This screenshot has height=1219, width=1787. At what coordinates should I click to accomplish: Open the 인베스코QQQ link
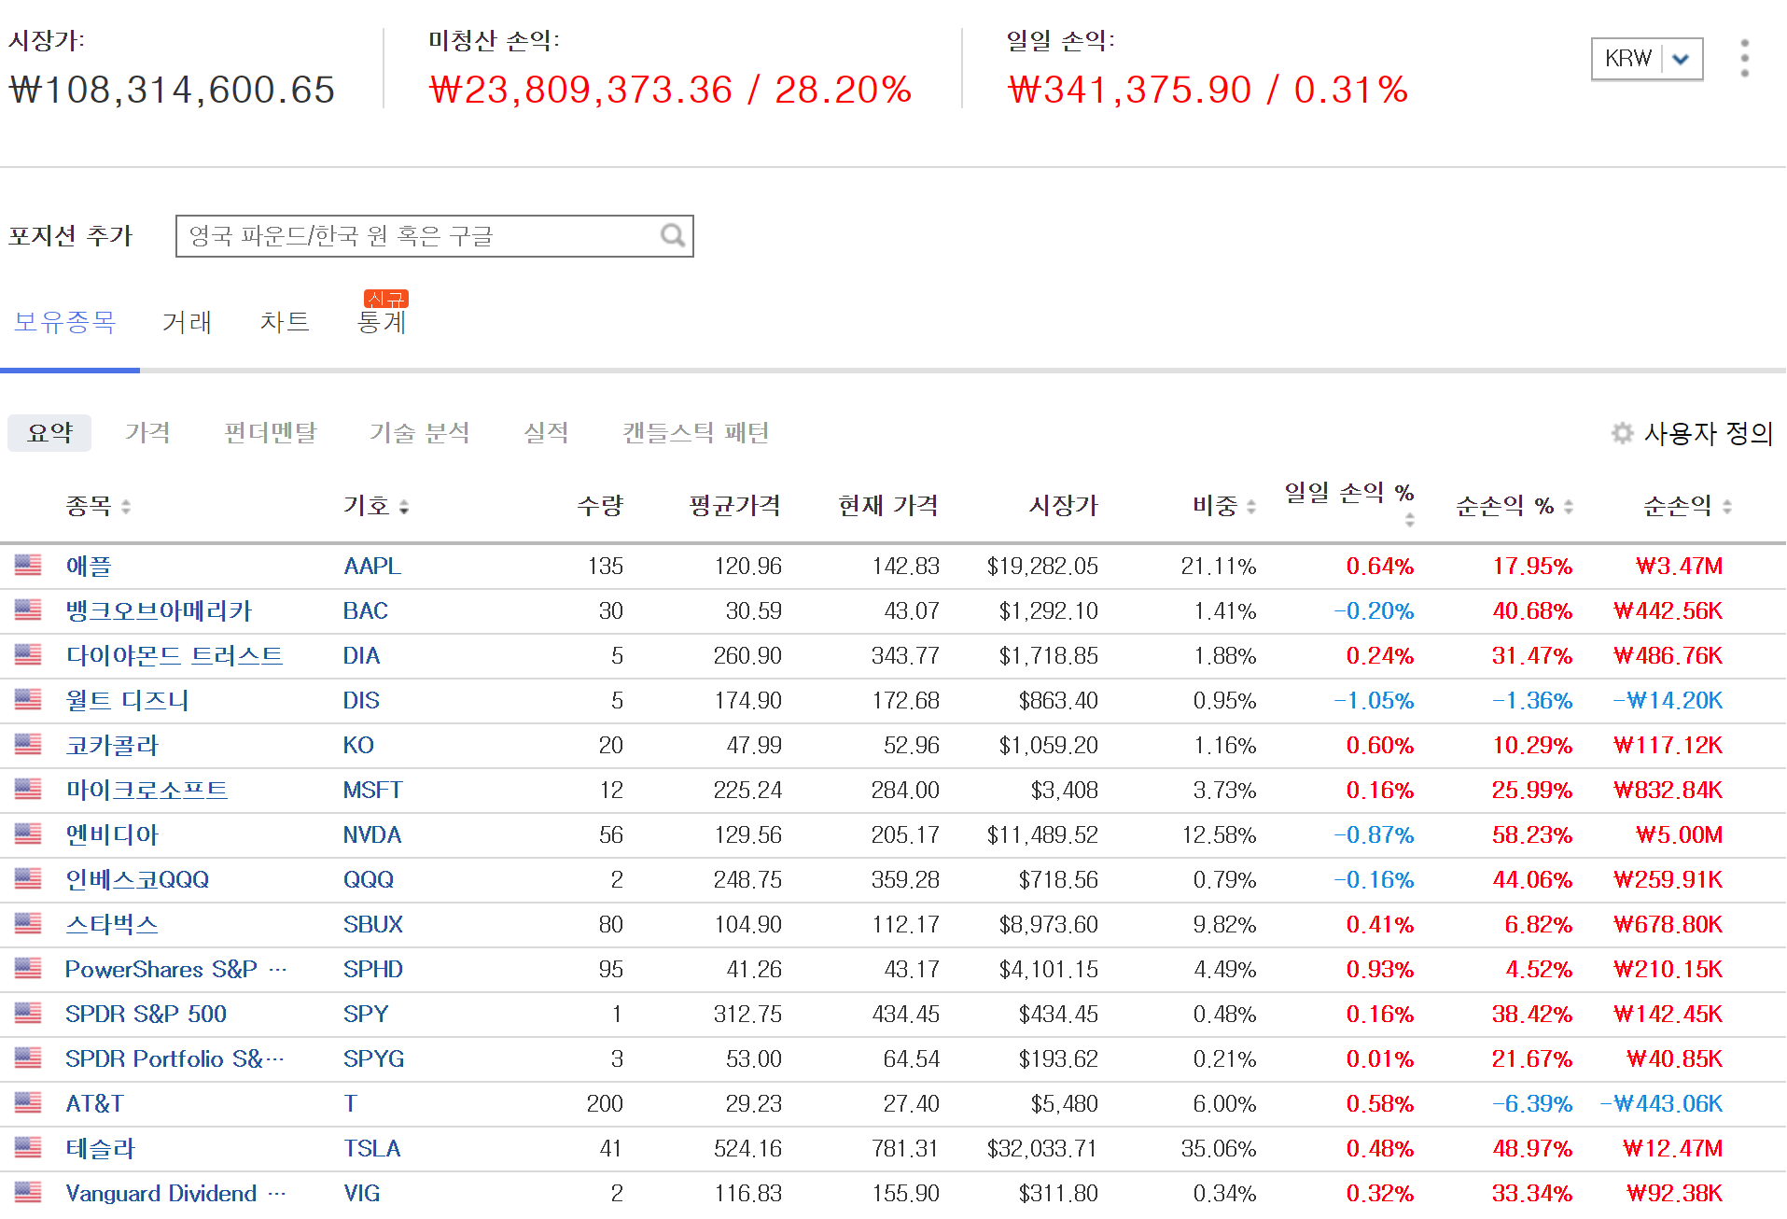pos(137,879)
